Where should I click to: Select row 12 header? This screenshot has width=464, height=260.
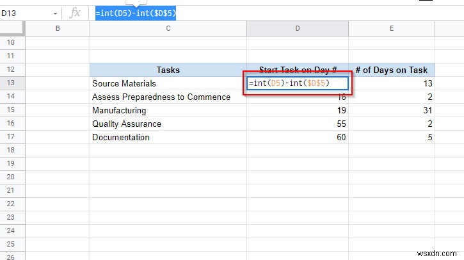tap(13, 70)
